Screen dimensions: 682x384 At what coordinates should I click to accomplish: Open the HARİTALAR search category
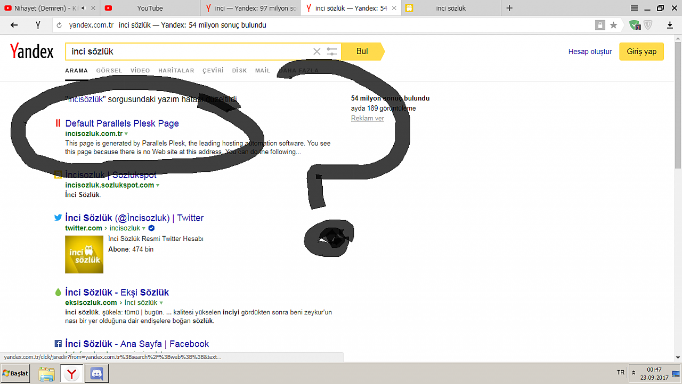tap(176, 70)
